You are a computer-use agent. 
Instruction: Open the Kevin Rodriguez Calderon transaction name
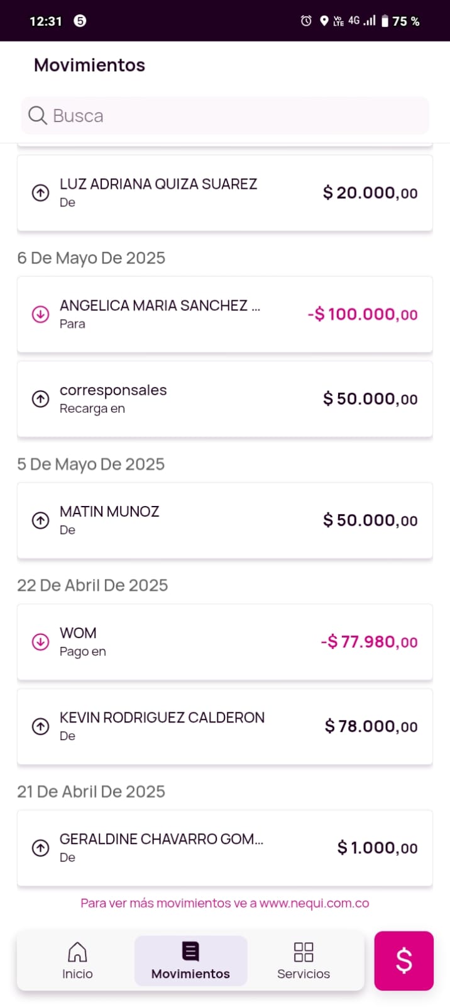[x=162, y=717]
